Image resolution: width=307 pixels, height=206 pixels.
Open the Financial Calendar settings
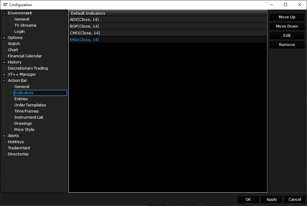(25, 56)
